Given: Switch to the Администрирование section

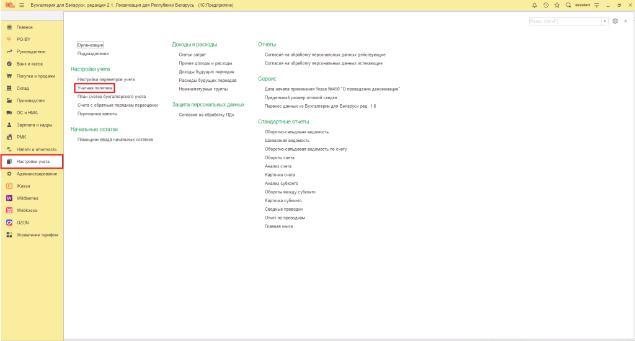Looking at the screenshot, I should [x=37, y=174].
